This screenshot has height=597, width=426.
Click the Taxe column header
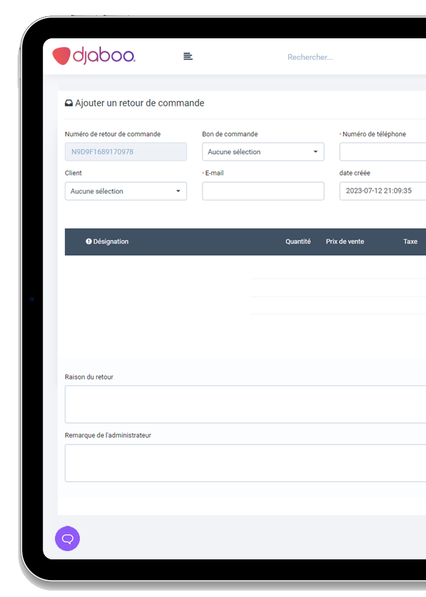[x=410, y=241]
